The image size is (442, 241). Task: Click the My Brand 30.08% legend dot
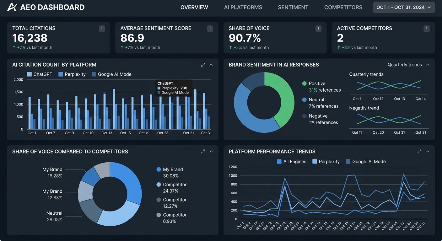pos(159,169)
